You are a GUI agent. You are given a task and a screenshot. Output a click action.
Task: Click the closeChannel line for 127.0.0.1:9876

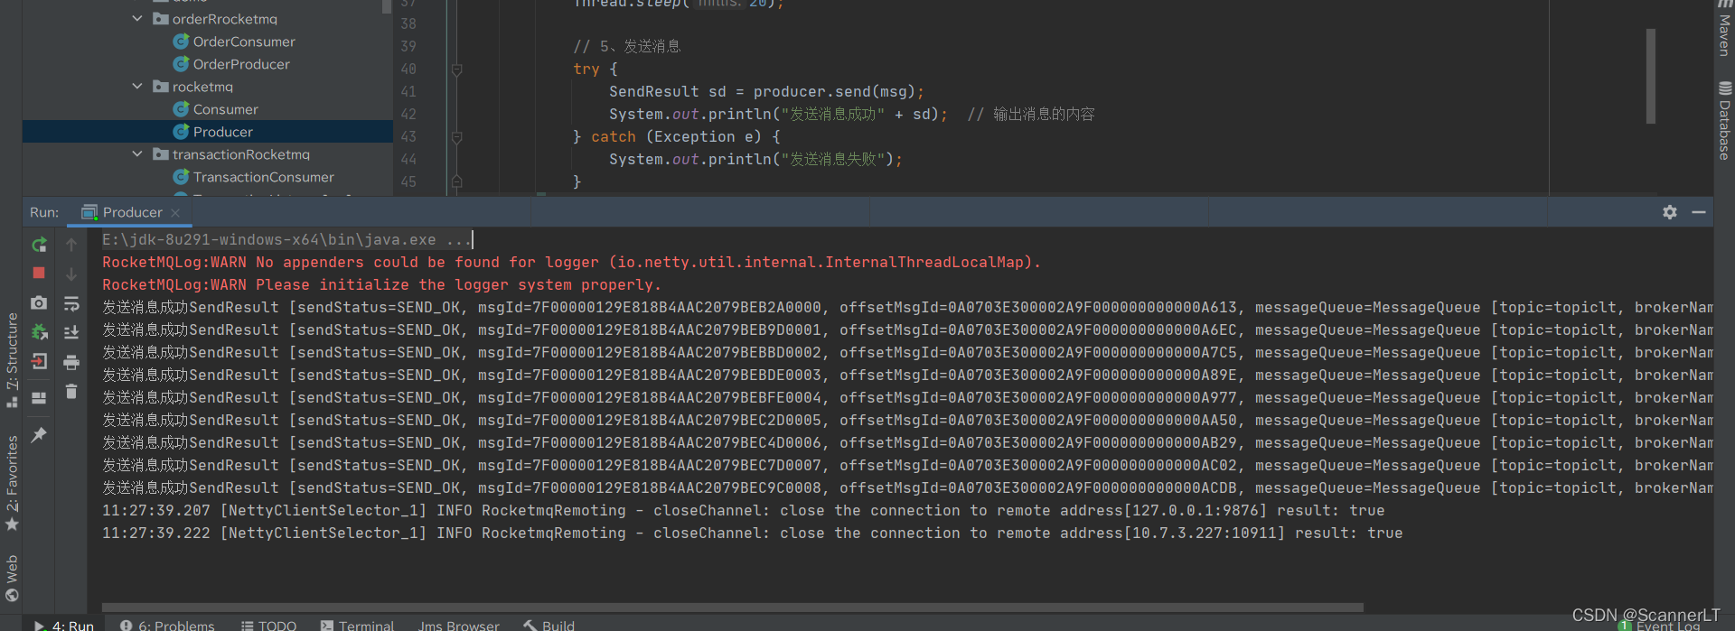743,510
